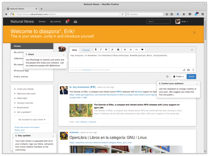Screen dimensions: 209x156
Task: Like the Swords of Ditto post
Action: [x=77, y=122]
